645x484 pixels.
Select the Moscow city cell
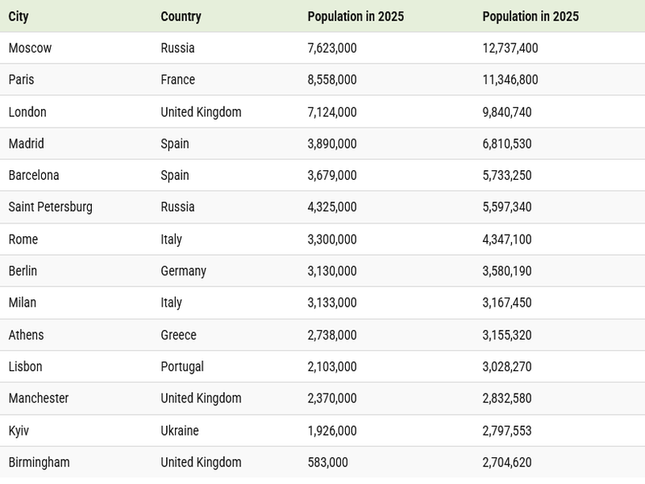click(30, 48)
